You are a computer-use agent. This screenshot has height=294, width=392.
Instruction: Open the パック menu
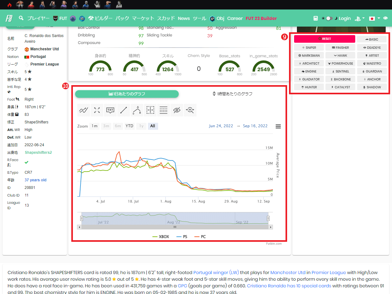pyautogui.click(x=122, y=18)
